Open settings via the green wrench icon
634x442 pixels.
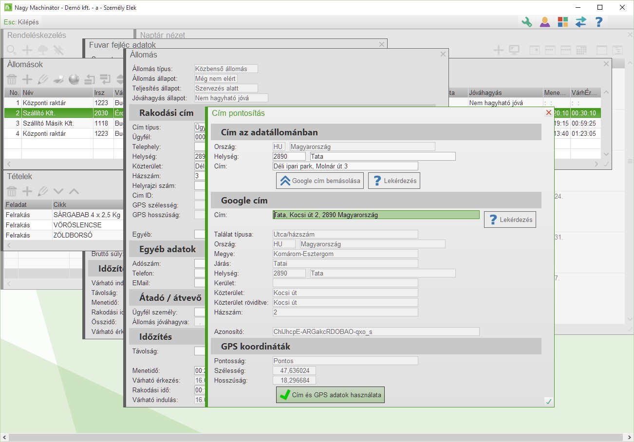526,22
